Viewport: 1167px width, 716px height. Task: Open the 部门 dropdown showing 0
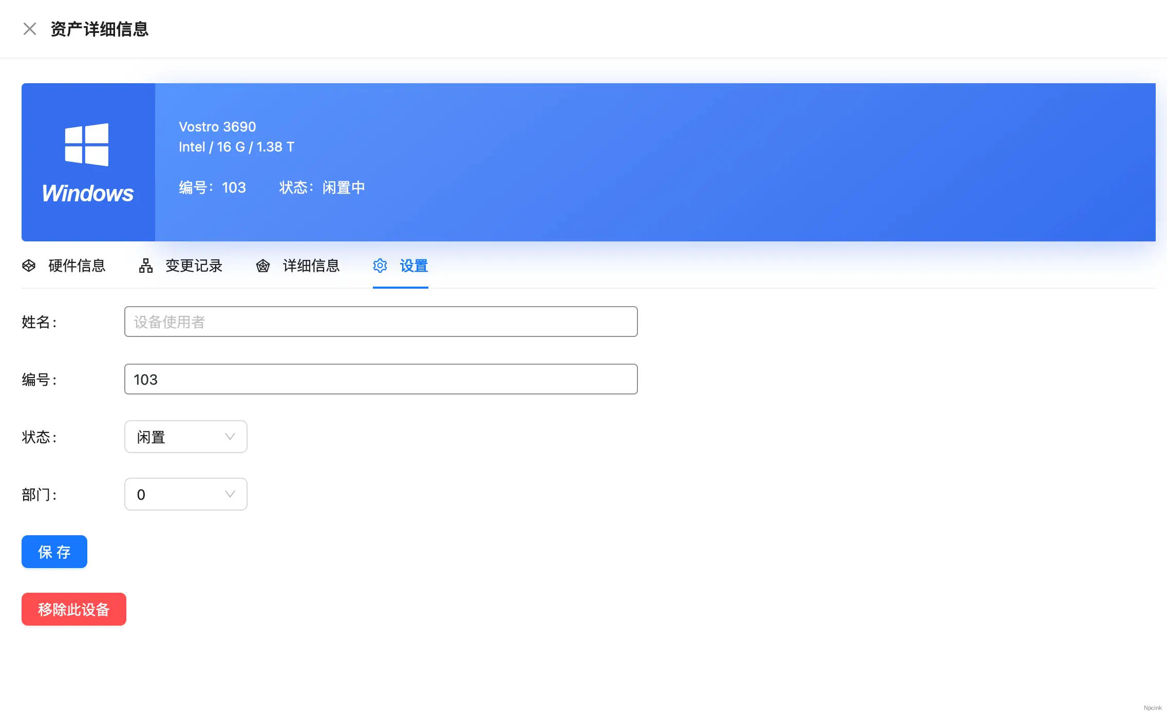tap(186, 494)
